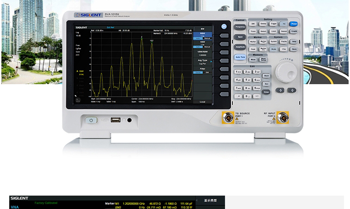Switch Filter between Gauss and EMI

point(202,73)
